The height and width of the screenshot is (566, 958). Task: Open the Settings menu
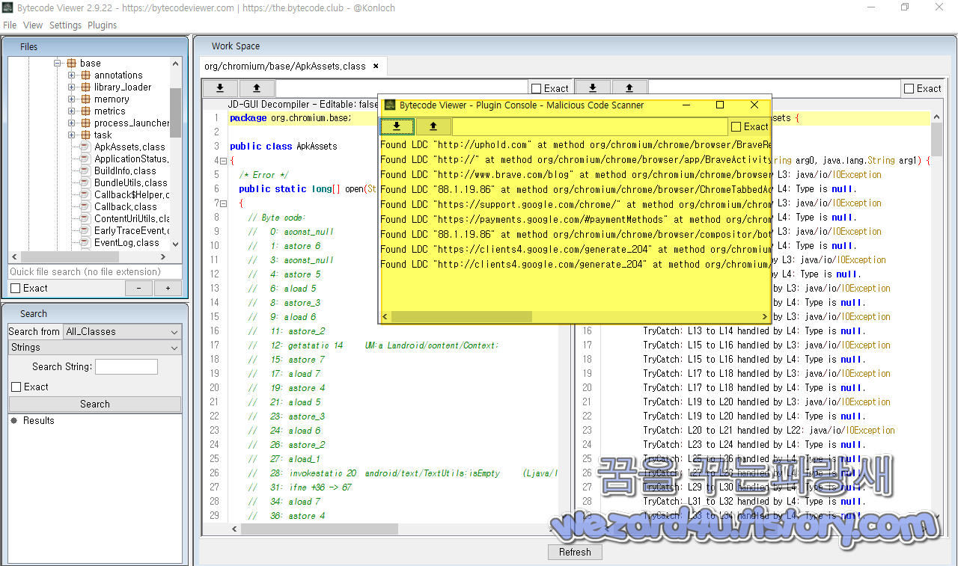(65, 25)
